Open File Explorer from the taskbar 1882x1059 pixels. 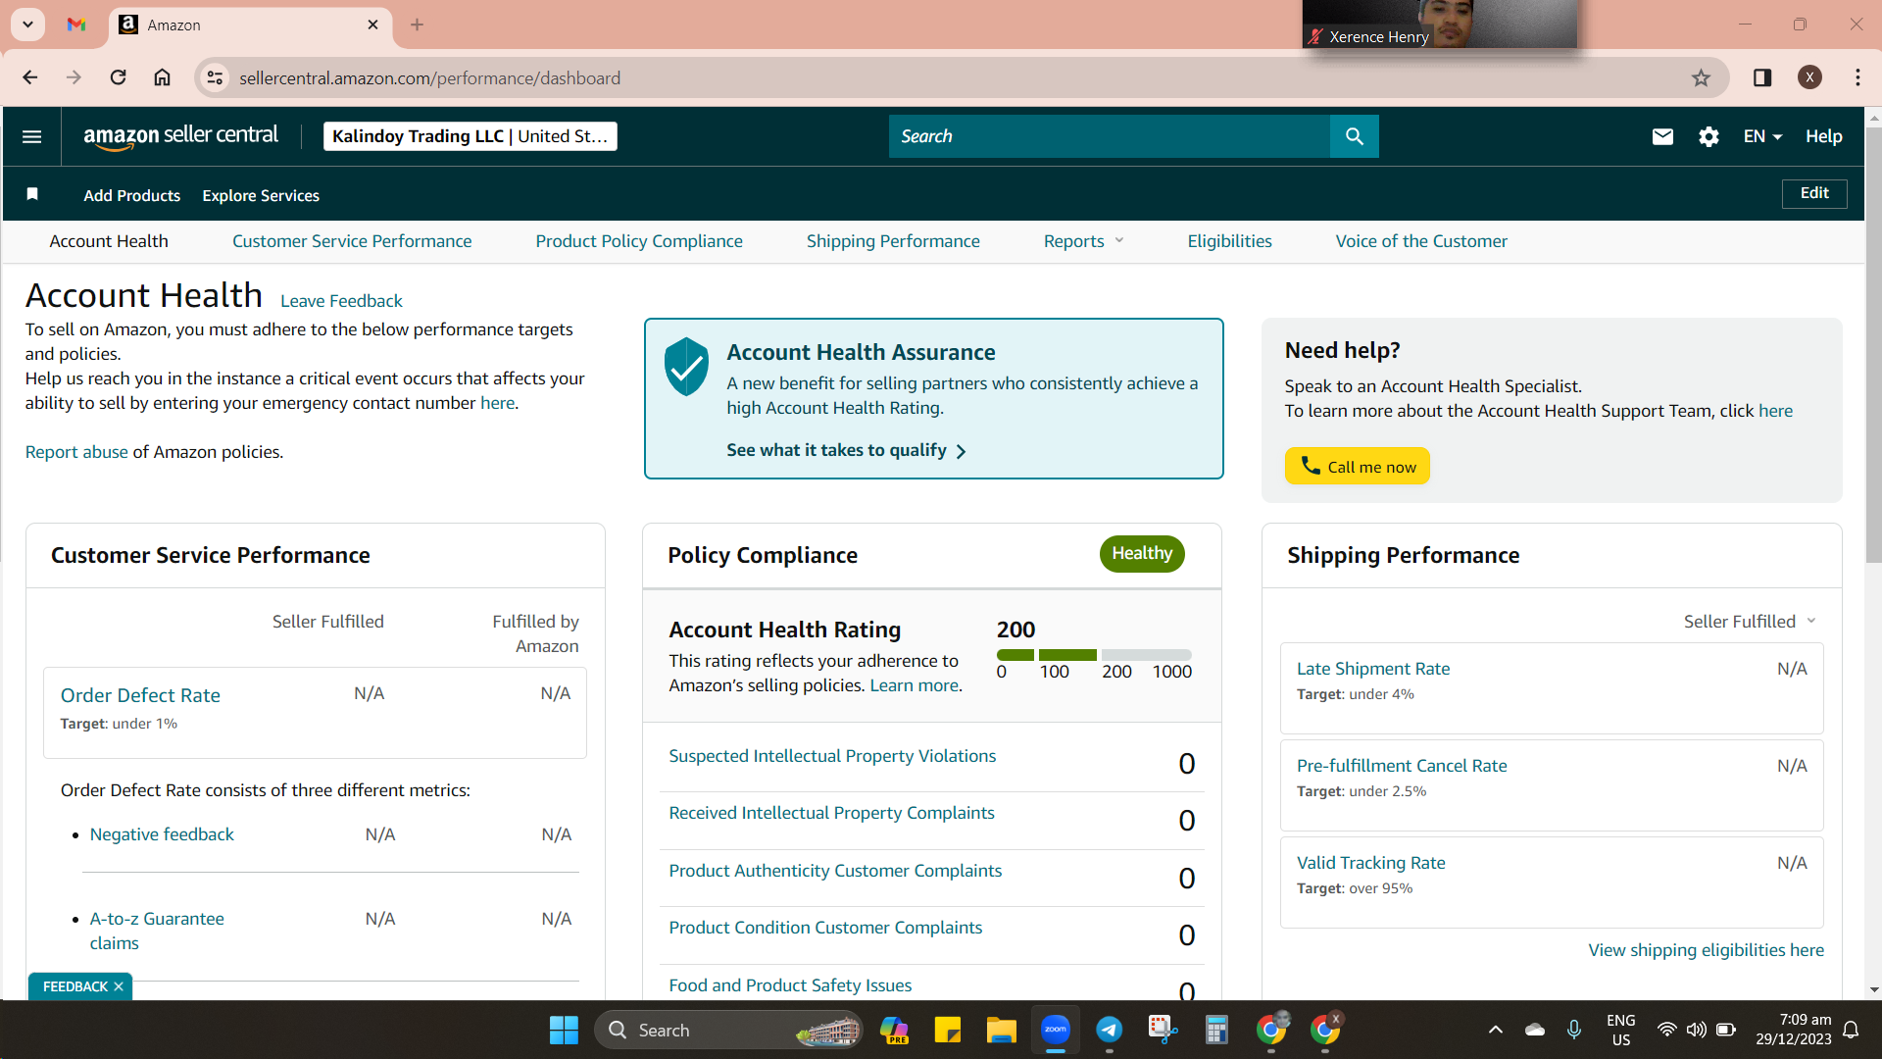tap(1001, 1030)
